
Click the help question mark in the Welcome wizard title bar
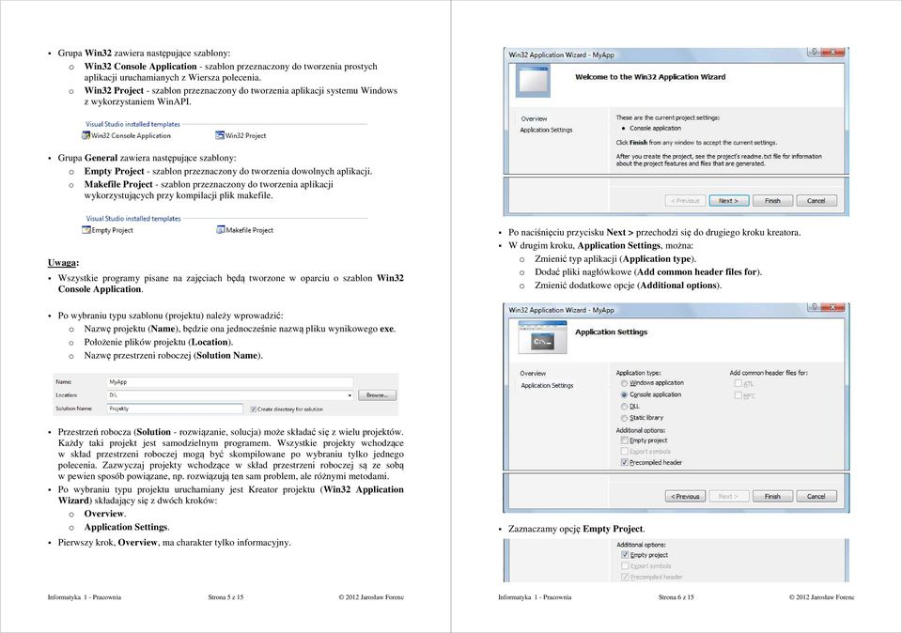click(814, 52)
